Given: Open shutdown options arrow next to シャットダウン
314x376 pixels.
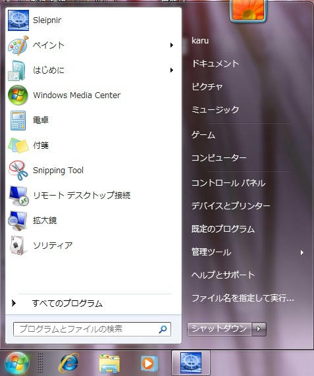Looking at the screenshot, I should coord(259,329).
